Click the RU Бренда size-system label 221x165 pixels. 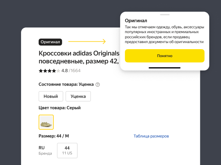(45, 151)
